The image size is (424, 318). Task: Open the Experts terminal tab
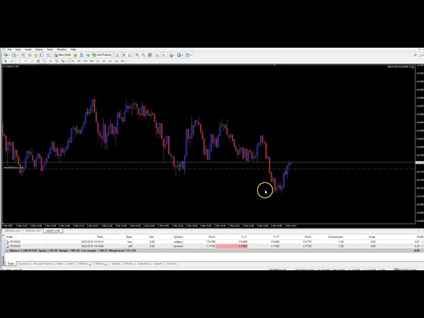158,264
